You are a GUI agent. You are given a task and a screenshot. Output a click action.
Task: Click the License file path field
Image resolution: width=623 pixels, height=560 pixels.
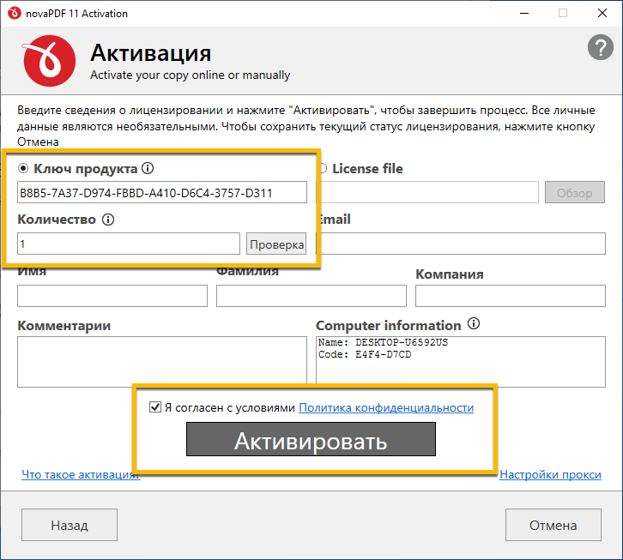(428, 192)
